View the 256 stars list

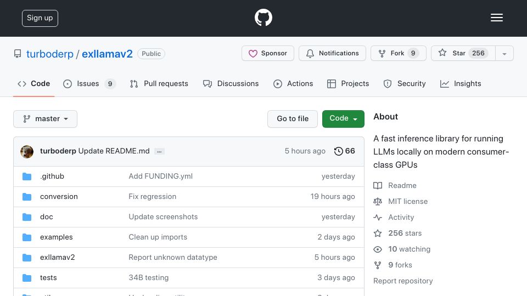point(405,234)
